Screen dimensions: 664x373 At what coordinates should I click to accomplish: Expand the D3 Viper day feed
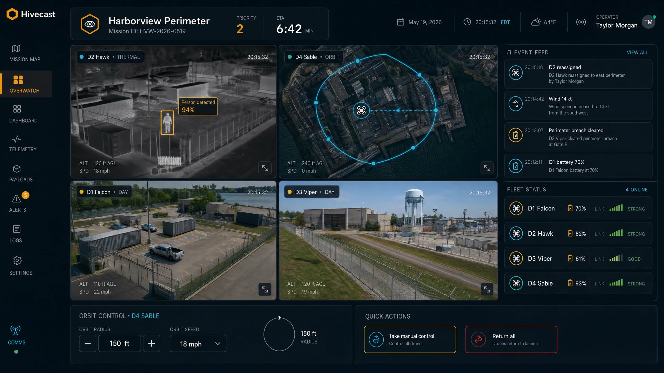pyautogui.click(x=487, y=289)
